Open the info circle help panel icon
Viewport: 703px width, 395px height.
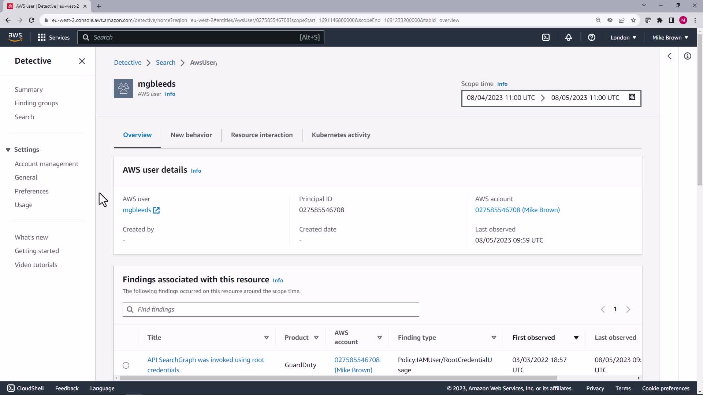point(687,56)
